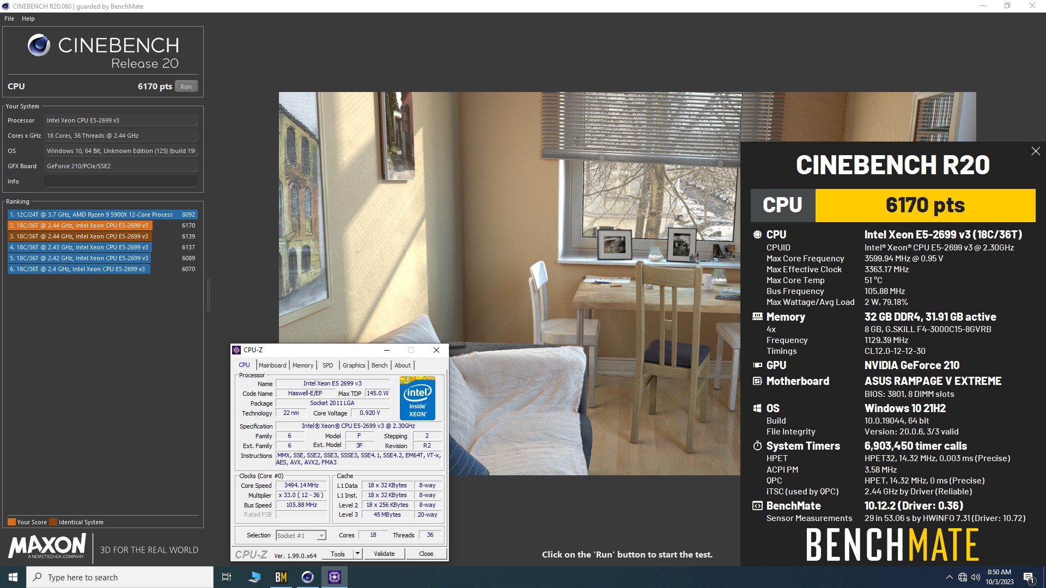Click the Cinebench logo icon in left panel

[39, 46]
